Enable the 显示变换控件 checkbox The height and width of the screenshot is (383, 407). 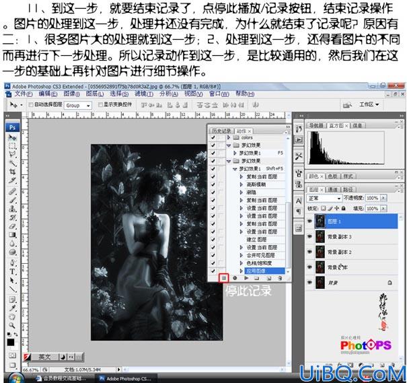100,104
